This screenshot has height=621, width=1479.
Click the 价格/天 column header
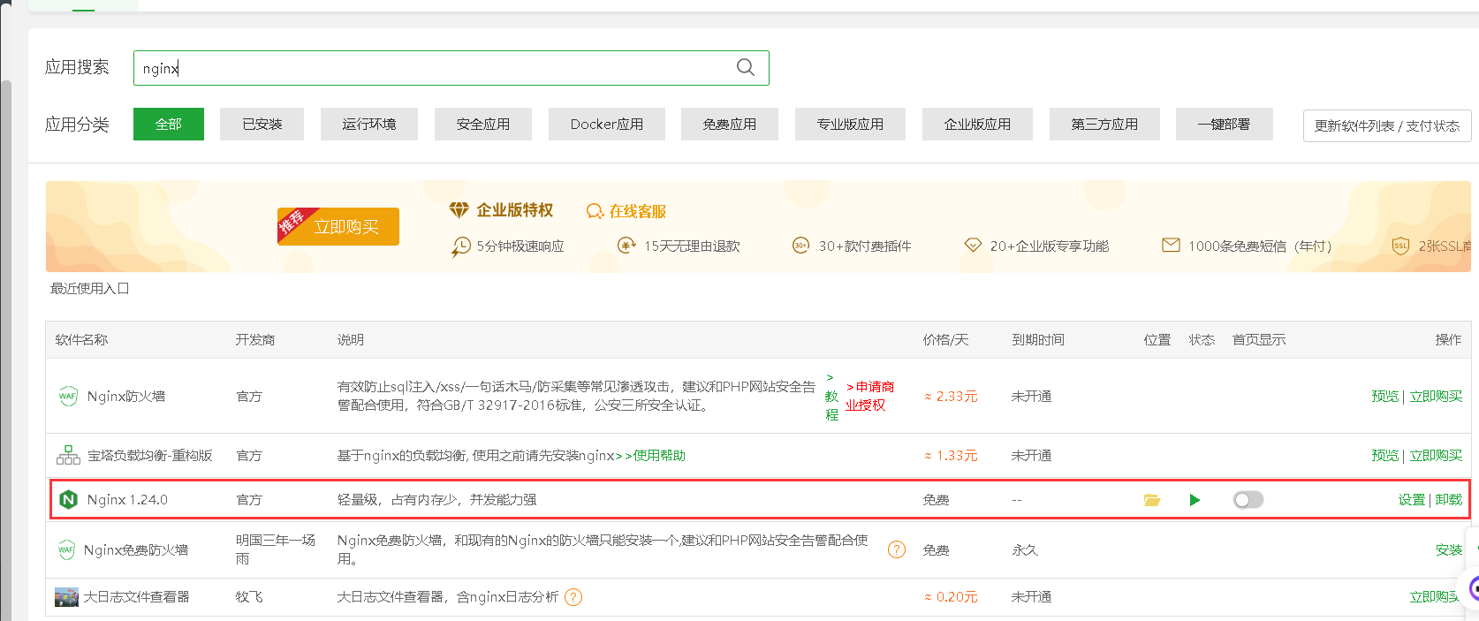click(x=946, y=340)
